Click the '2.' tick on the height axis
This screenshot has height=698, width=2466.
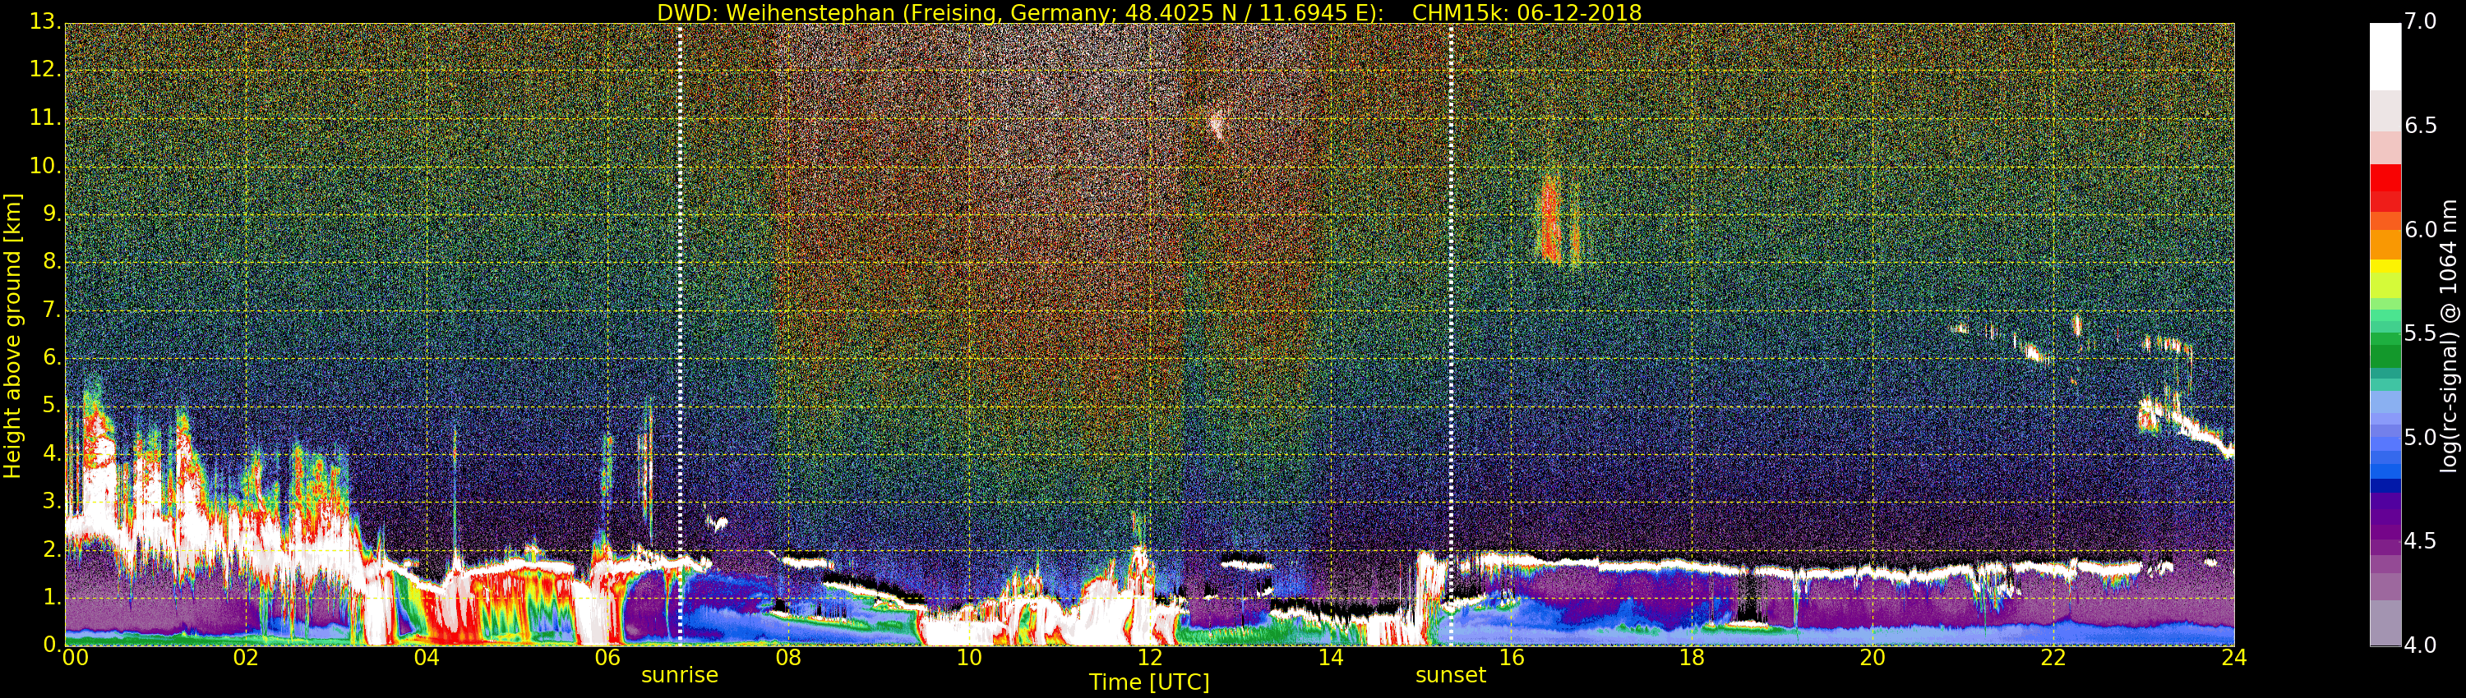coord(52,549)
